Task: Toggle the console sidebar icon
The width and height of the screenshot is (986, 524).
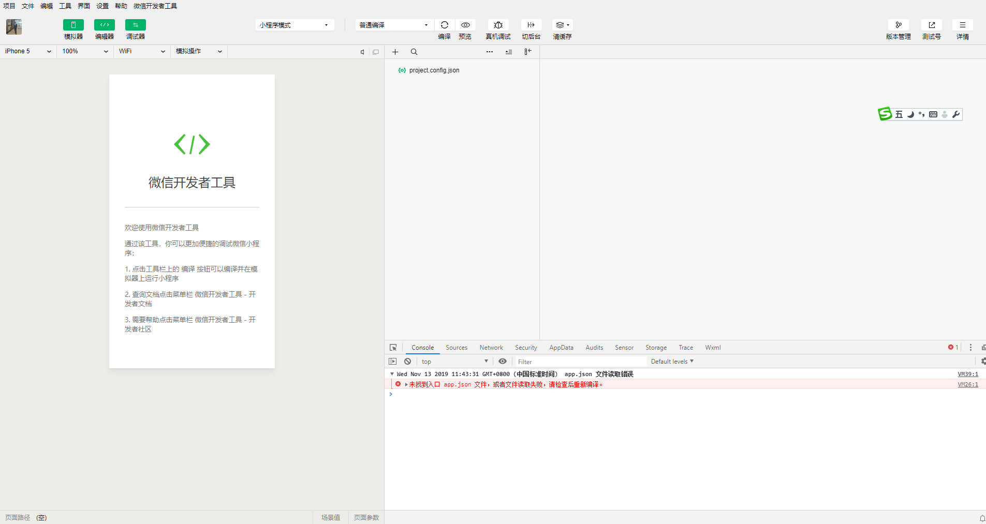Action: tap(392, 362)
